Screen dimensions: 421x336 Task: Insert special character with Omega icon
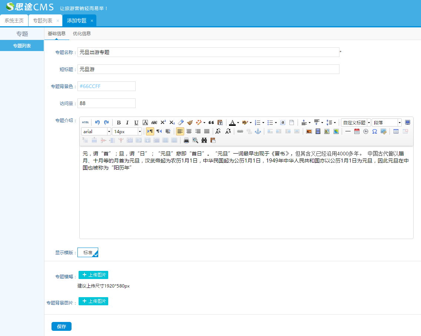click(375, 131)
